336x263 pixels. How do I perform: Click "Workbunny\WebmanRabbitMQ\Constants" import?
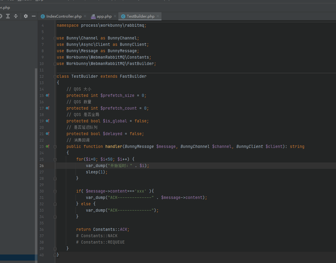107,57
